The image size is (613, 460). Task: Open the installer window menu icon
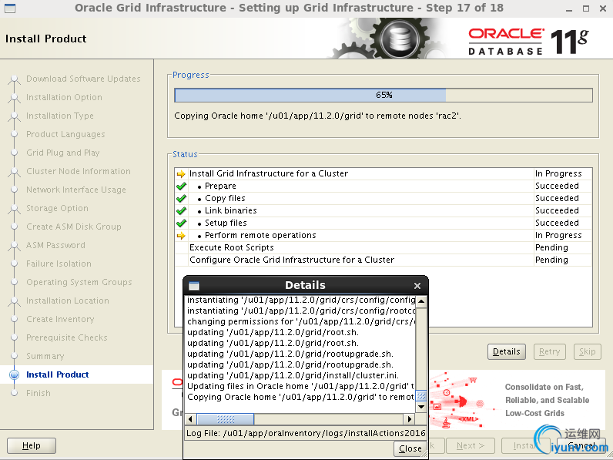(10, 8)
